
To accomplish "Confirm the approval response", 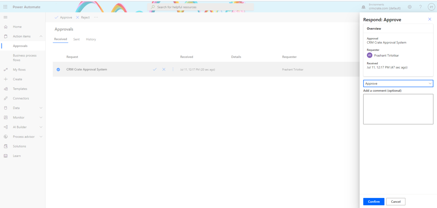I will [x=374, y=201].
